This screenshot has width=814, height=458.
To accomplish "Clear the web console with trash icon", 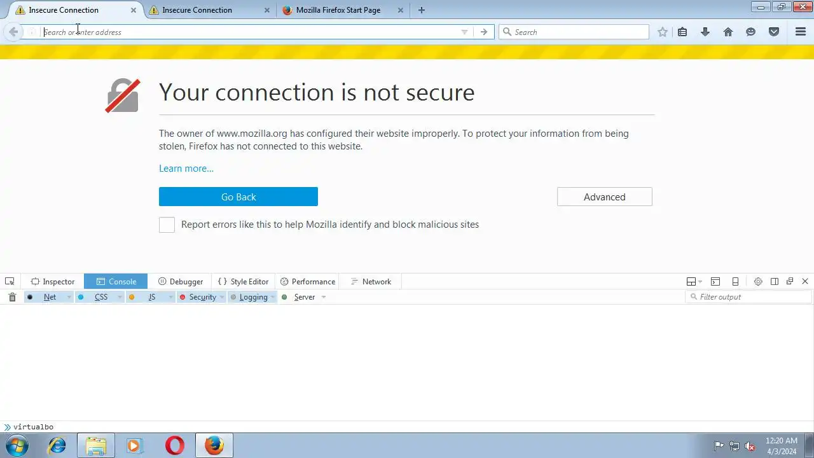I will [x=12, y=297].
